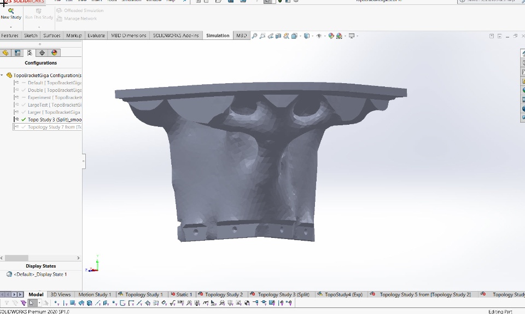Open the Hide/Show Items dropdown arrow
Screen dimensions: 525x314
[325, 36]
